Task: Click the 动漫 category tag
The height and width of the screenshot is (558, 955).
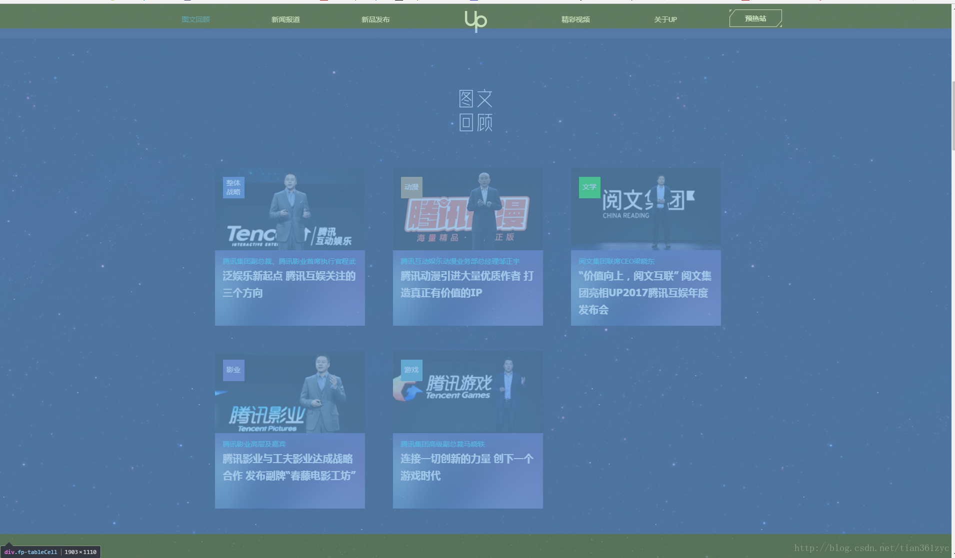Action: pos(411,187)
